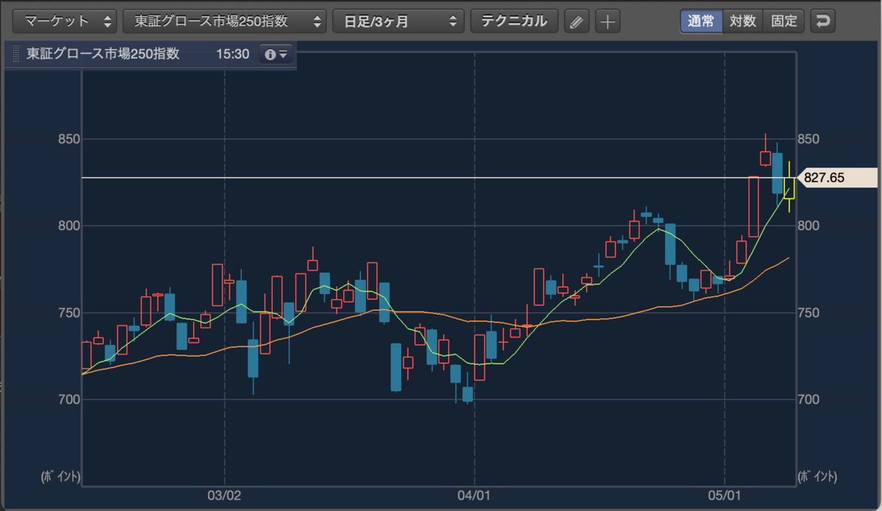
Task: Click the 827.65 current price tag
Action: coord(837,177)
